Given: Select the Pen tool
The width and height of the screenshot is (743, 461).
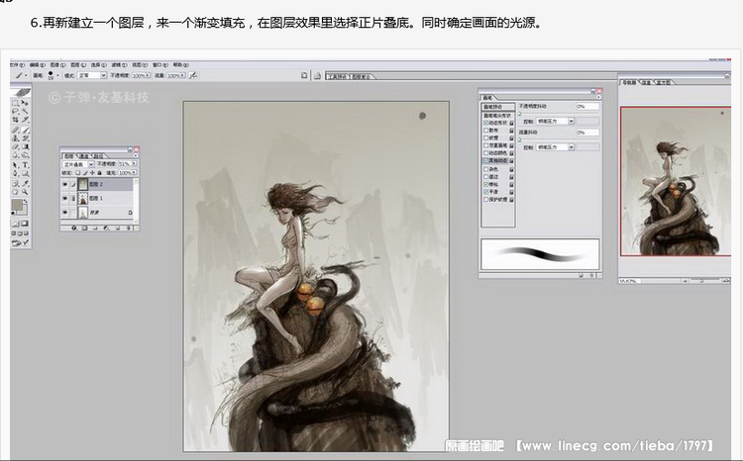Looking at the screenshot, I should [16, 173].
